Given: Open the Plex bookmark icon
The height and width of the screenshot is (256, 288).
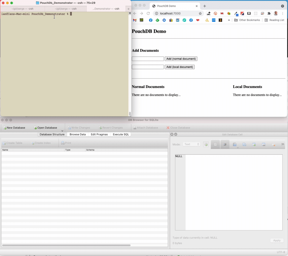Looking at the screenshot, I should click(220, 20).
